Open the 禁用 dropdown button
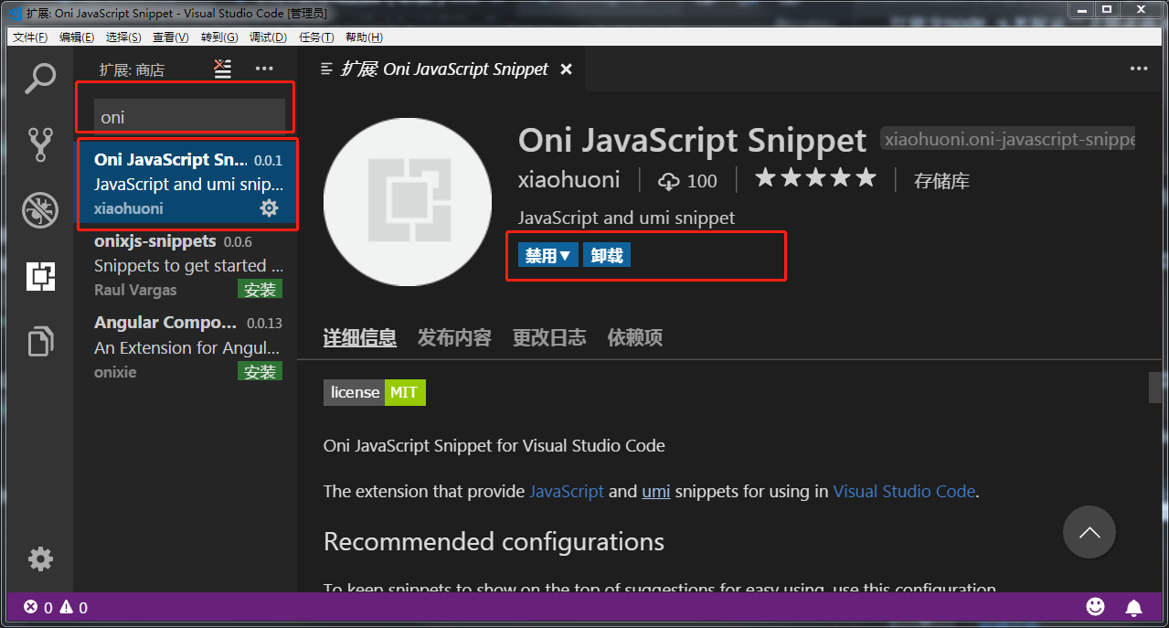The image size is (1169, 628). point(548,255)
